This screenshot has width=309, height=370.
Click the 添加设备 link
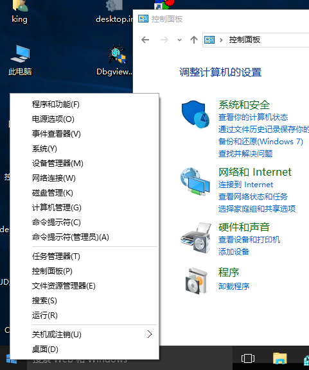click(234, 252)
